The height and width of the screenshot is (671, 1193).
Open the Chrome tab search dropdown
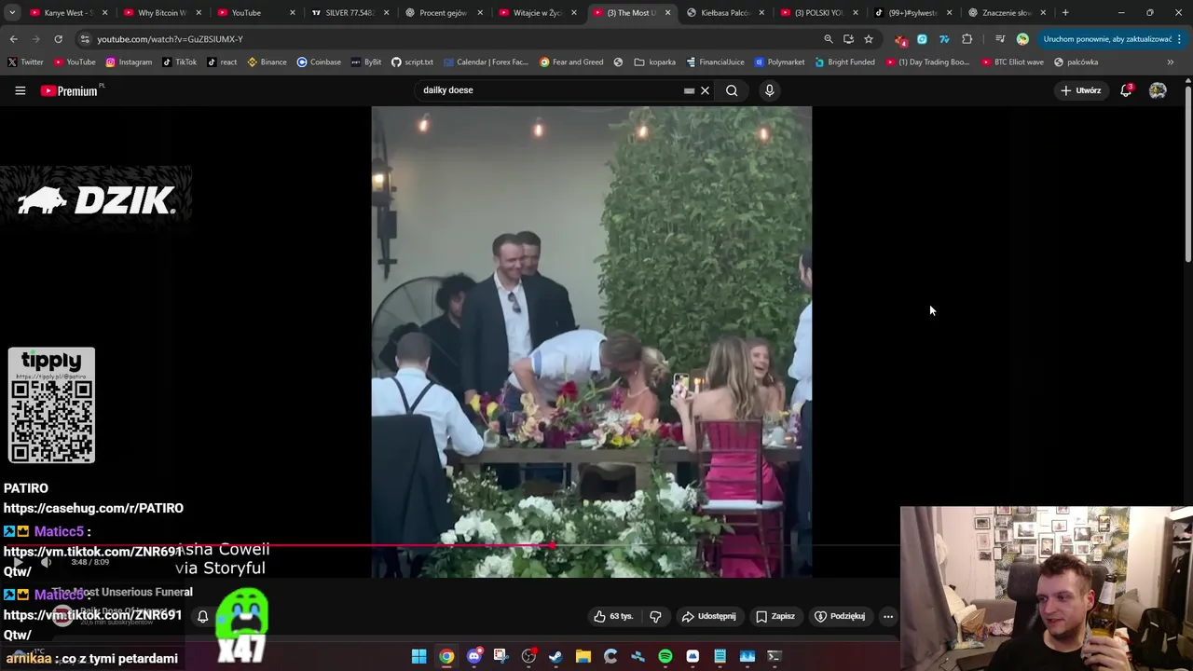tap(12, 13)
